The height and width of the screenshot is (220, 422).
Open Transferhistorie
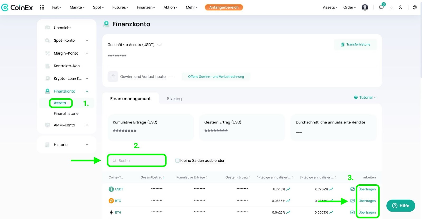pyautogui.click(x=355, y=45)
